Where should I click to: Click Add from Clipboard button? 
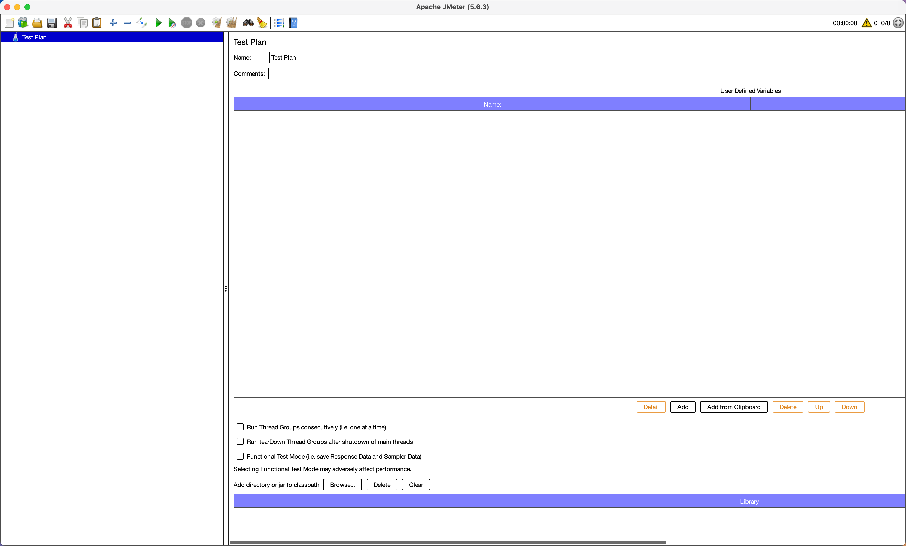pyautogui.click(x=734, y=407)
